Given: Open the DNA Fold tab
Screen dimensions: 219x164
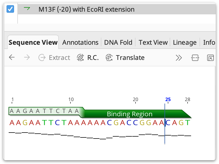Looking at the screenshot, I should [118, 43].
